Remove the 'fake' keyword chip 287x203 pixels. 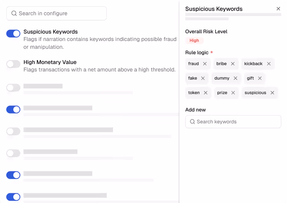click(203, 78)
